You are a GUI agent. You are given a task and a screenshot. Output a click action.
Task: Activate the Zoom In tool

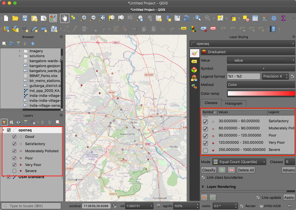pyautogui.click(x=83, y=18)
